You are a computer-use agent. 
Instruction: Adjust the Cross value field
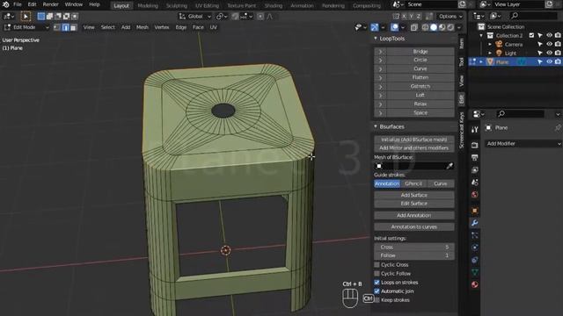(x=414, y=248)
